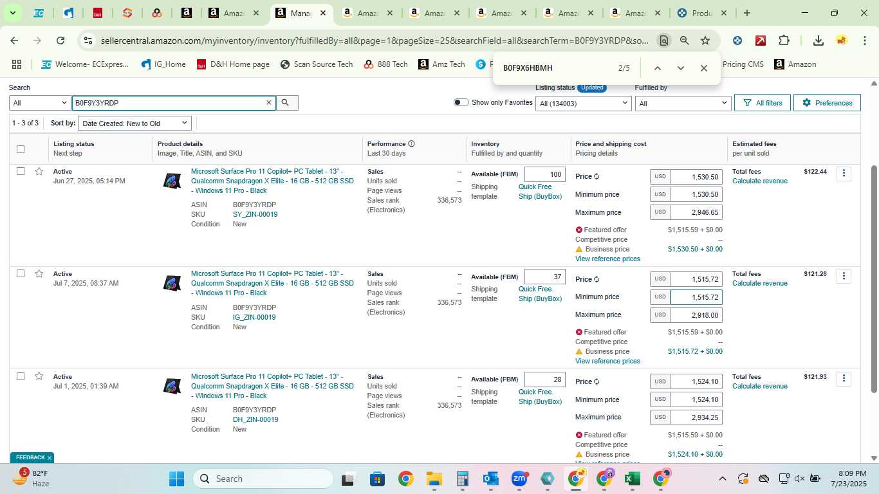Screen dimensions: 879x494
Task: Open the SY_ZIN-00019 SKU link
Action: [x=255, y=214]
